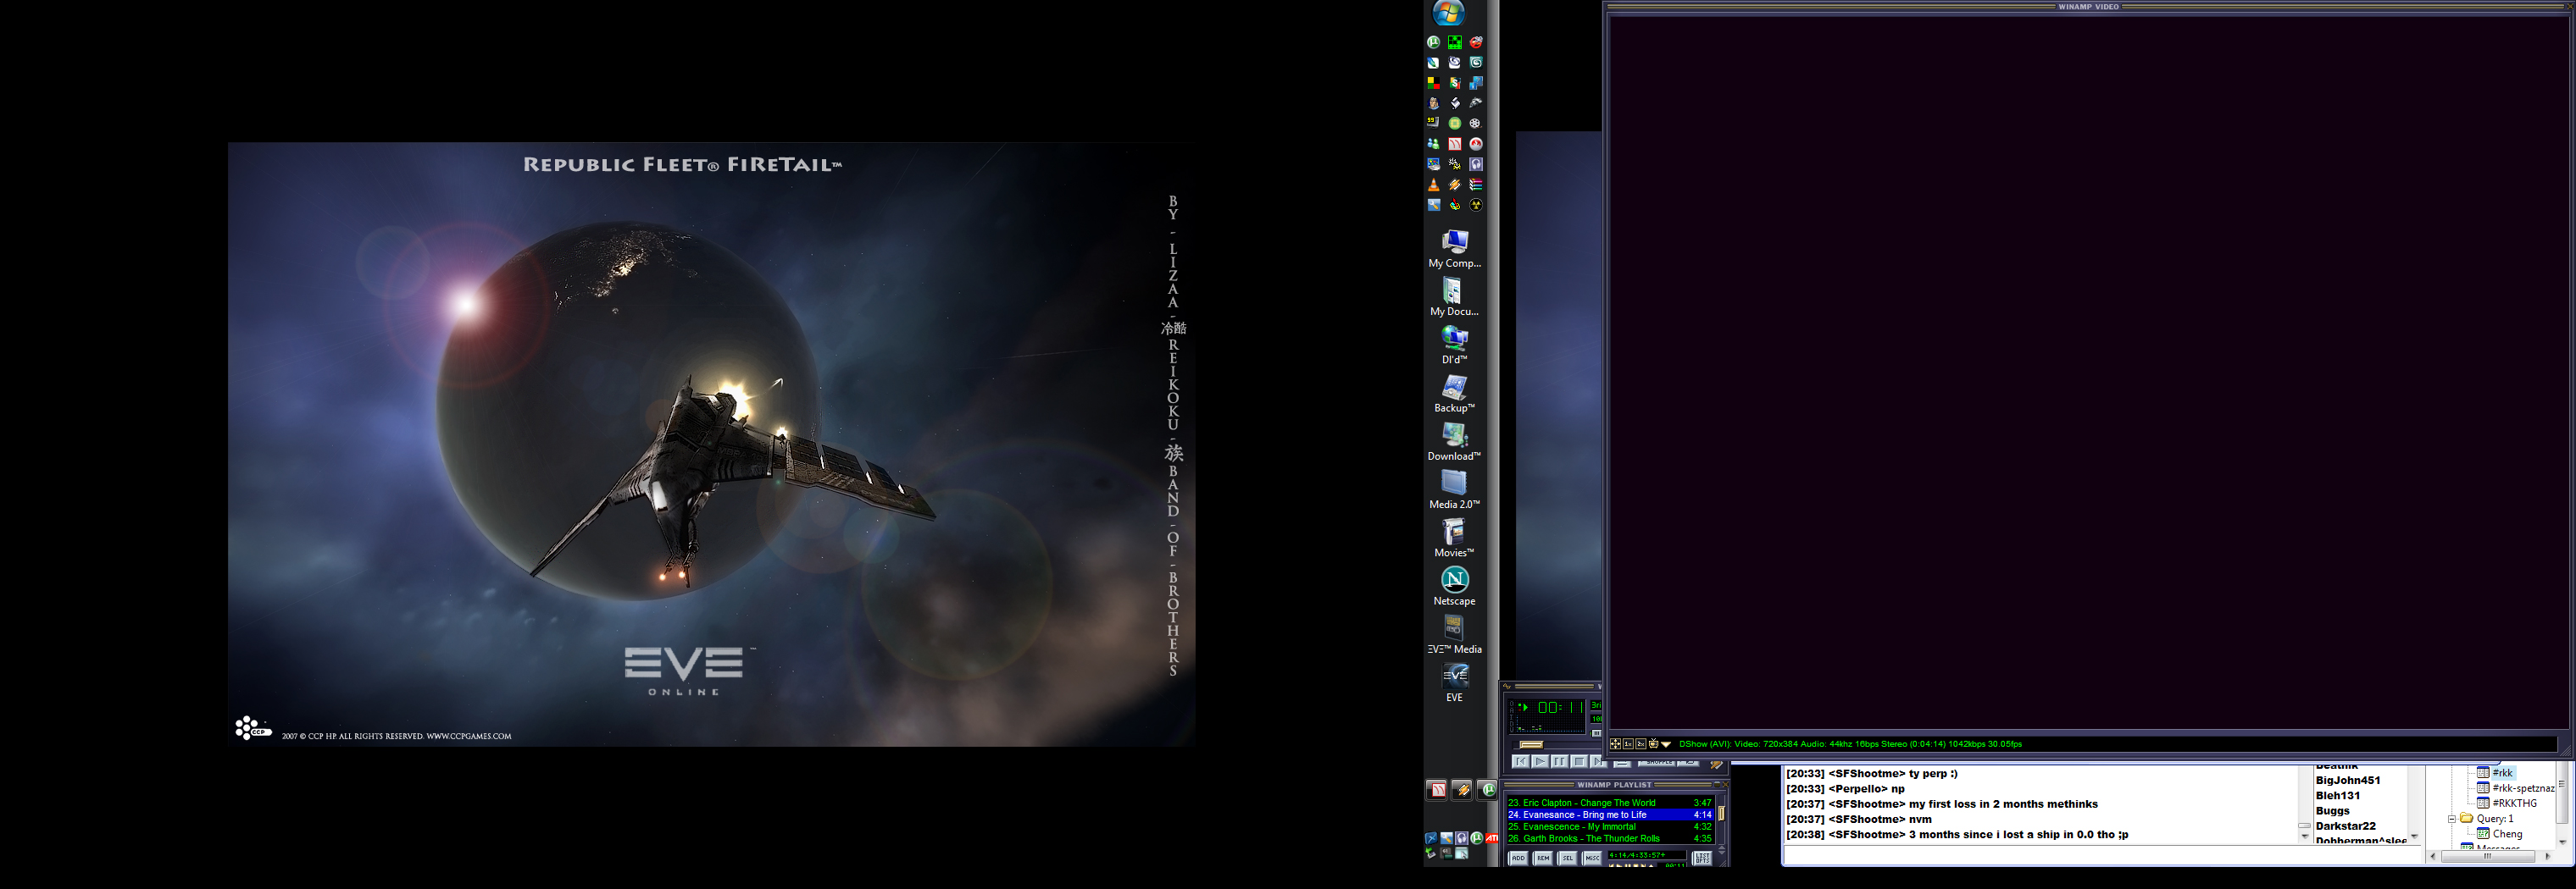Screen dimensions: 2576x889
Task: Open the WinRAR books icon
Action: tap(1476, 185)
